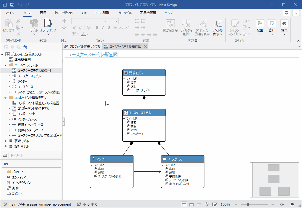Switch to 表示 ribbon tab
This screenshot has height=208, width=302.
(x=43, y=13)
